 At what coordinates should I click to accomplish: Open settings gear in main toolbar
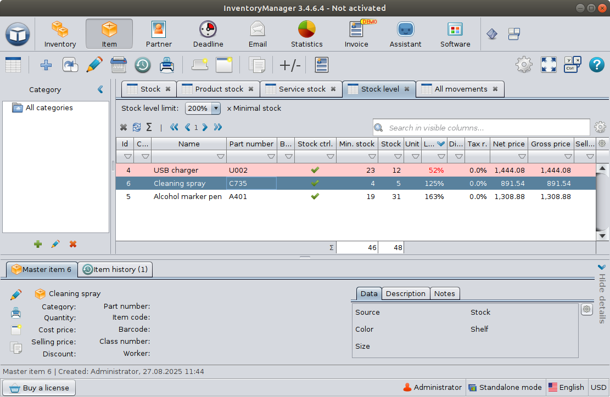pyautogui.click(x=524, y=65)
